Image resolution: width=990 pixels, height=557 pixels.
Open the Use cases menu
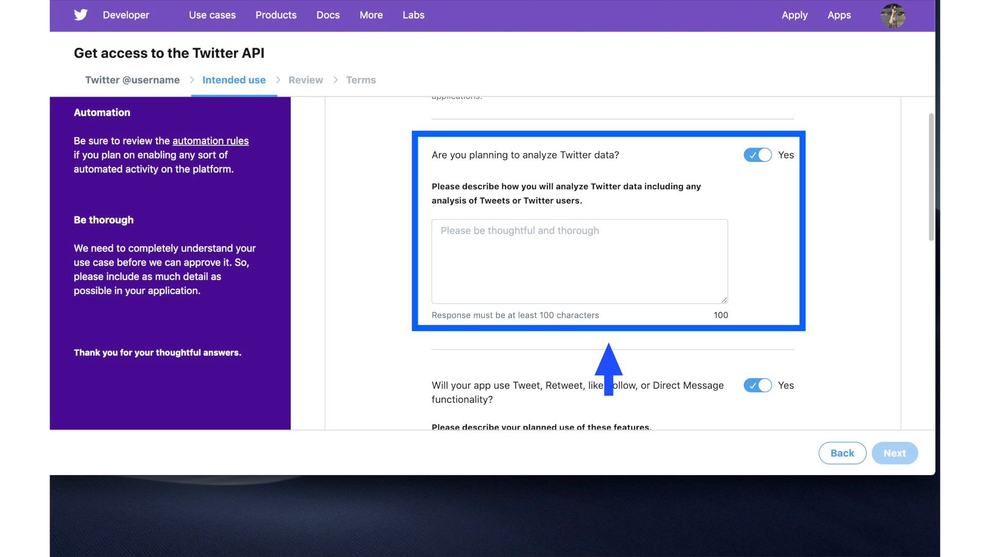click(212, 15)
